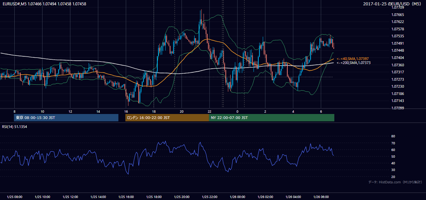The image size is (426, 200).
Task: Click the hour 16 label under price chart
Action: click(126, 111)
